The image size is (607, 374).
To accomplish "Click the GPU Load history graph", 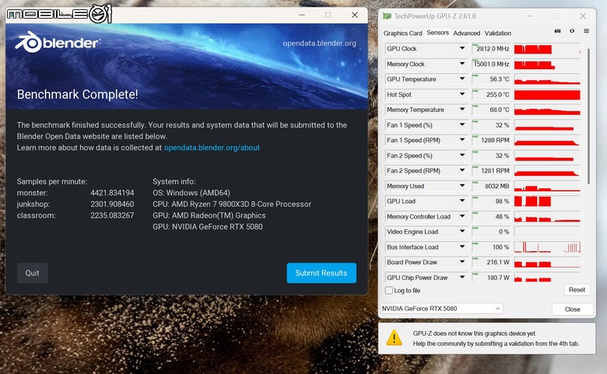I will 547,201.
